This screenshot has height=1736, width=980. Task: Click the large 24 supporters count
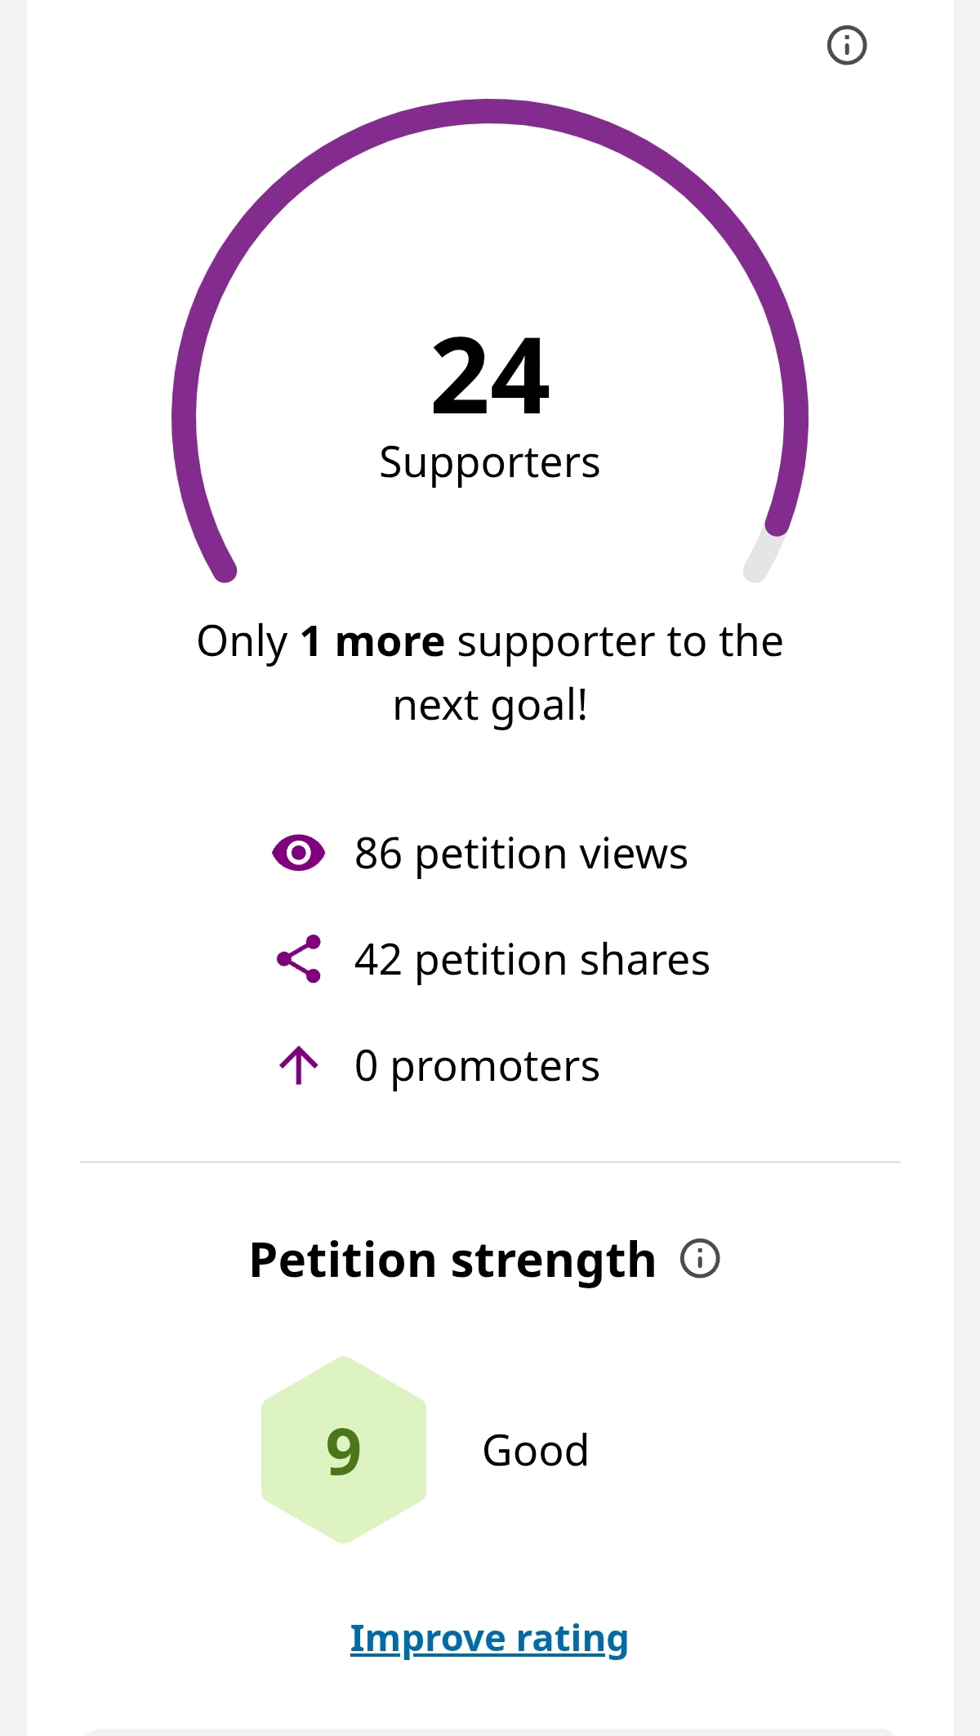point(490,377)
